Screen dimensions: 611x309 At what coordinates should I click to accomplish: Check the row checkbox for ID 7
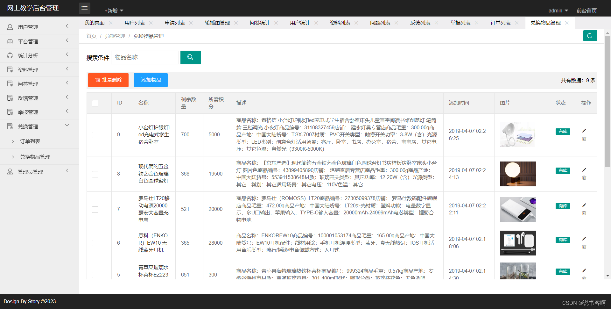pos(95,210)
